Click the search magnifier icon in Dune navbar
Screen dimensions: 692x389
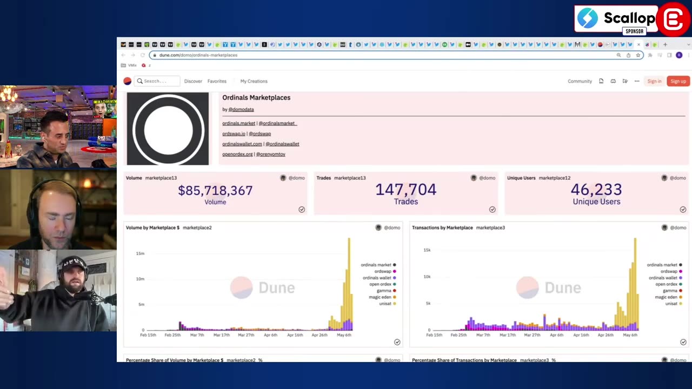click(x=139, y=81)
